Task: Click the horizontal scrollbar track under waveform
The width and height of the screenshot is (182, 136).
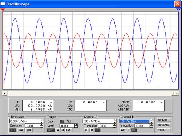Action: pyautogui.click(x=90, y=94)
